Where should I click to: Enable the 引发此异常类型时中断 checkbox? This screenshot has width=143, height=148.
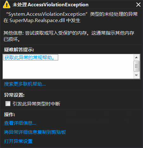pos(8,104)
